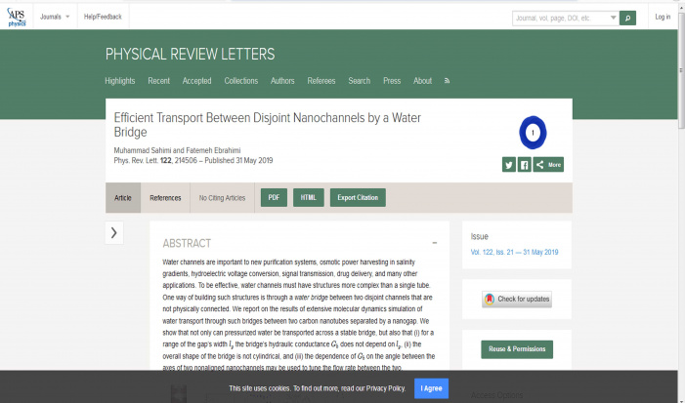Screen dimensions: 685x403
Task: Click the Export Citation button
Action: (358, 197)
